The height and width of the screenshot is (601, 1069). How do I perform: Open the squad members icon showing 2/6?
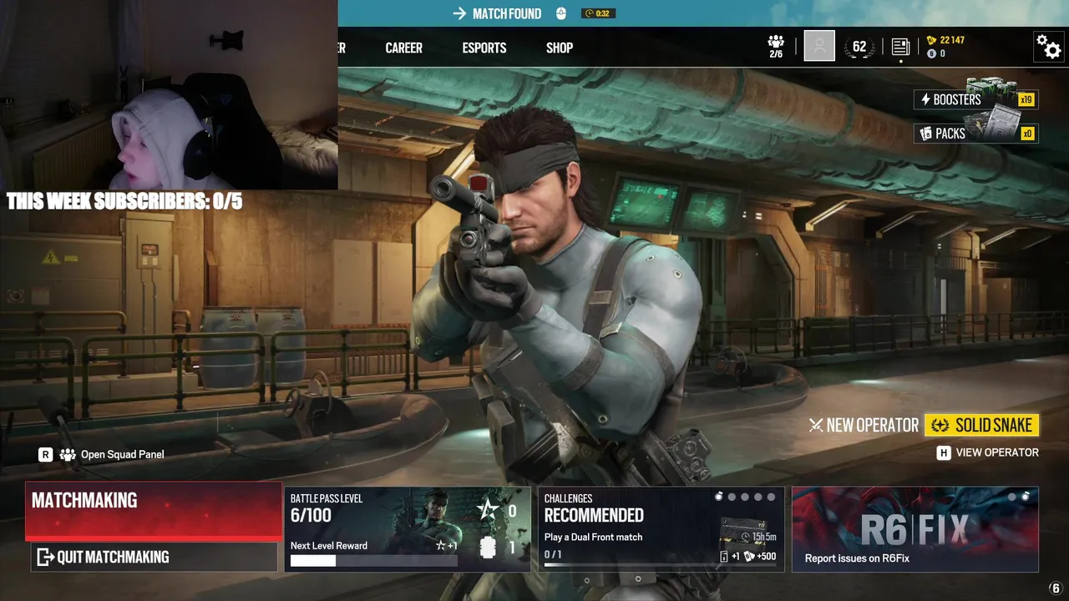pos(776,47)
